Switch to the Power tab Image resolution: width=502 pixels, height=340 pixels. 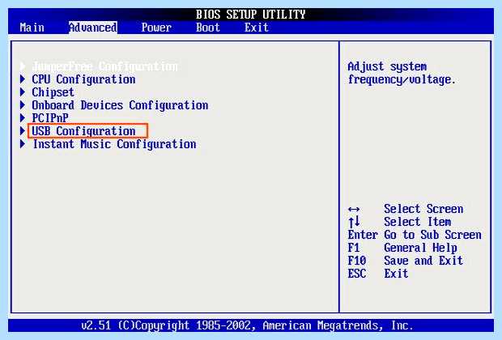pos(156,28)
